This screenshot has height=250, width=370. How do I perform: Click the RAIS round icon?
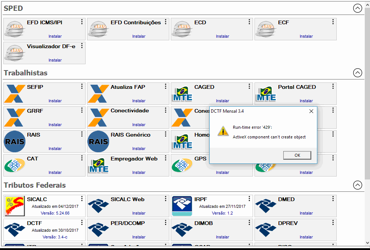click(x=15, y=141)
